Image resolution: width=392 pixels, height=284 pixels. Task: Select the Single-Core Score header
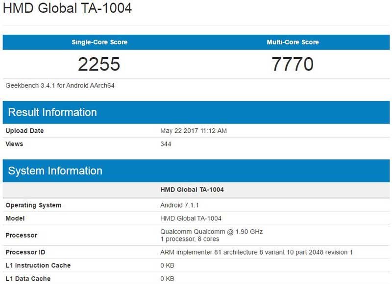tap(99, 42)
